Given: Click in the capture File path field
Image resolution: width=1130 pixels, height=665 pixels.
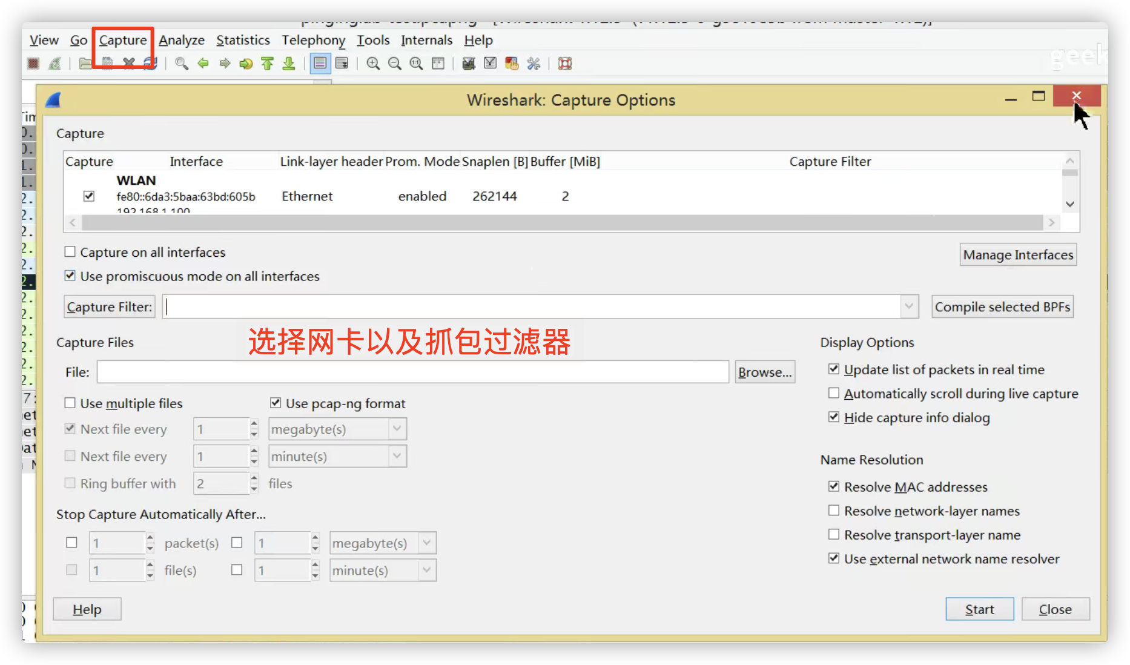Looking at the screenshot, I should 412,372.
